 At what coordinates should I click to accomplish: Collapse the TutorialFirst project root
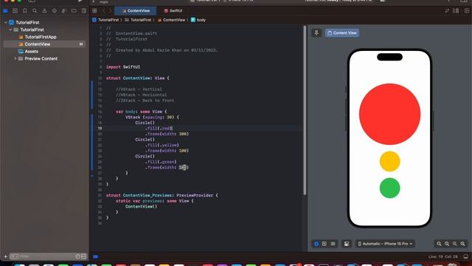coord(6,22)
